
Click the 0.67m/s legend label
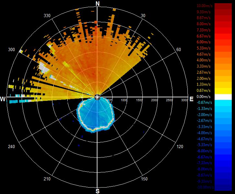tap(204, 91)
